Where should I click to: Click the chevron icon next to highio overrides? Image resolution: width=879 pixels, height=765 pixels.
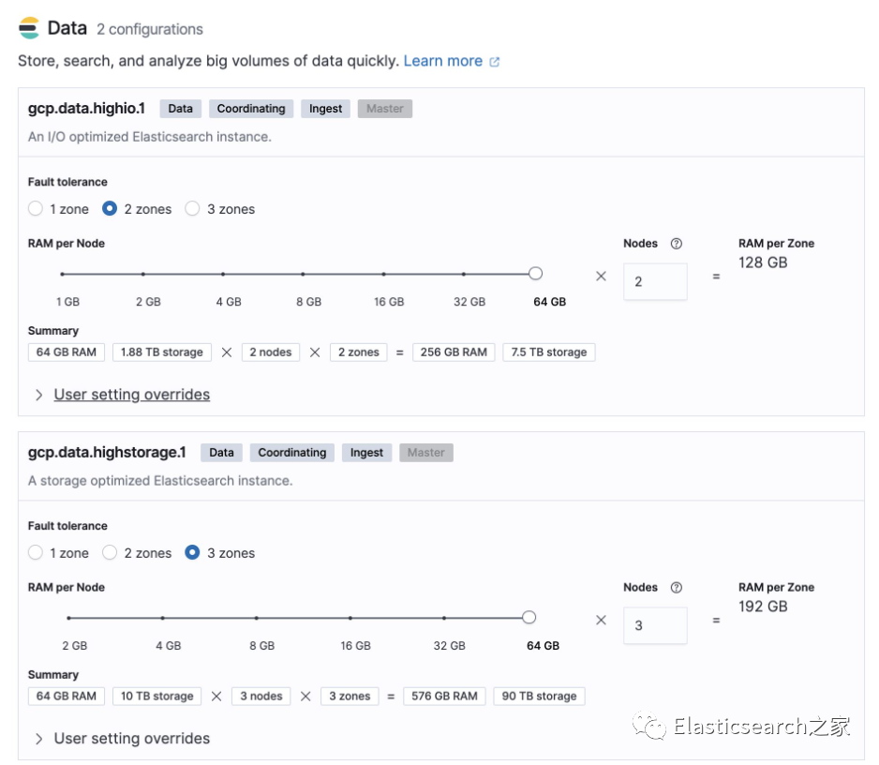coord(38,395)
